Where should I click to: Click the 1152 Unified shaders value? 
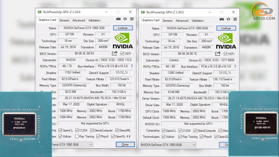pyautogui.click(x=72, y=72)
